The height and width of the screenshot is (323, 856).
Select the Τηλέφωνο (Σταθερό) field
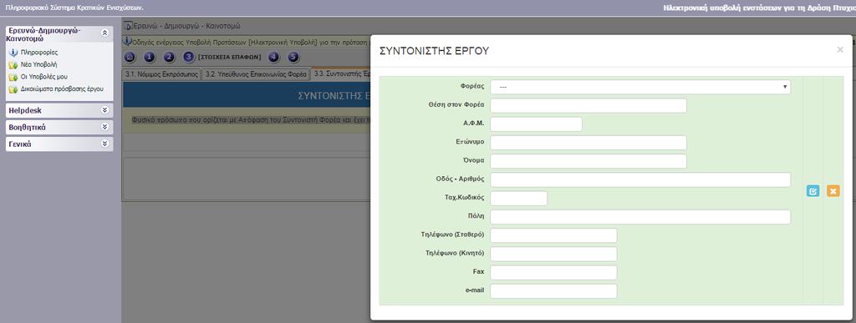pos(553,235)
